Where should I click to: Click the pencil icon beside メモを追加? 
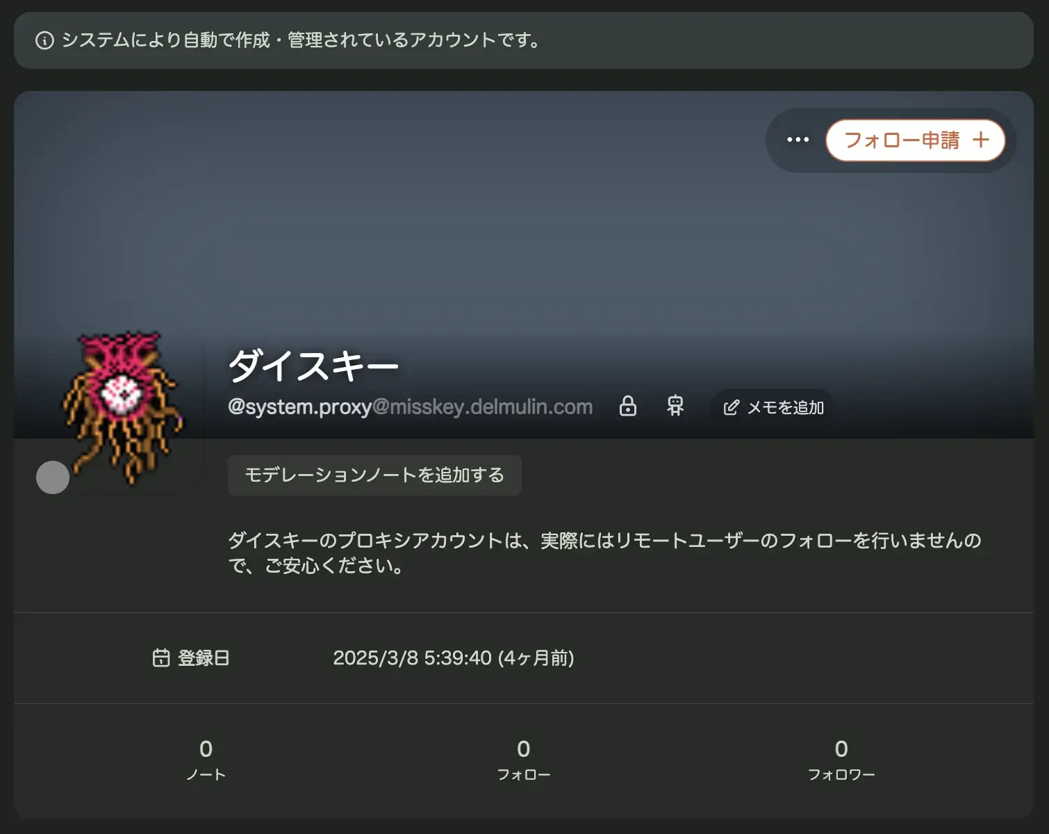click(731, 407)
